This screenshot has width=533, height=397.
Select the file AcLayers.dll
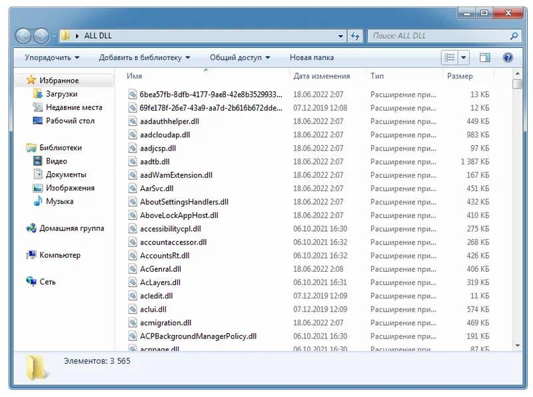click(x=160, y=282)
